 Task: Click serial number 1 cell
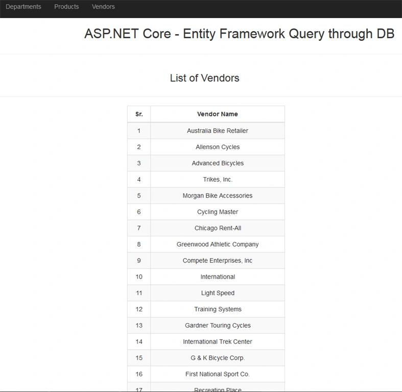[139, 131]
